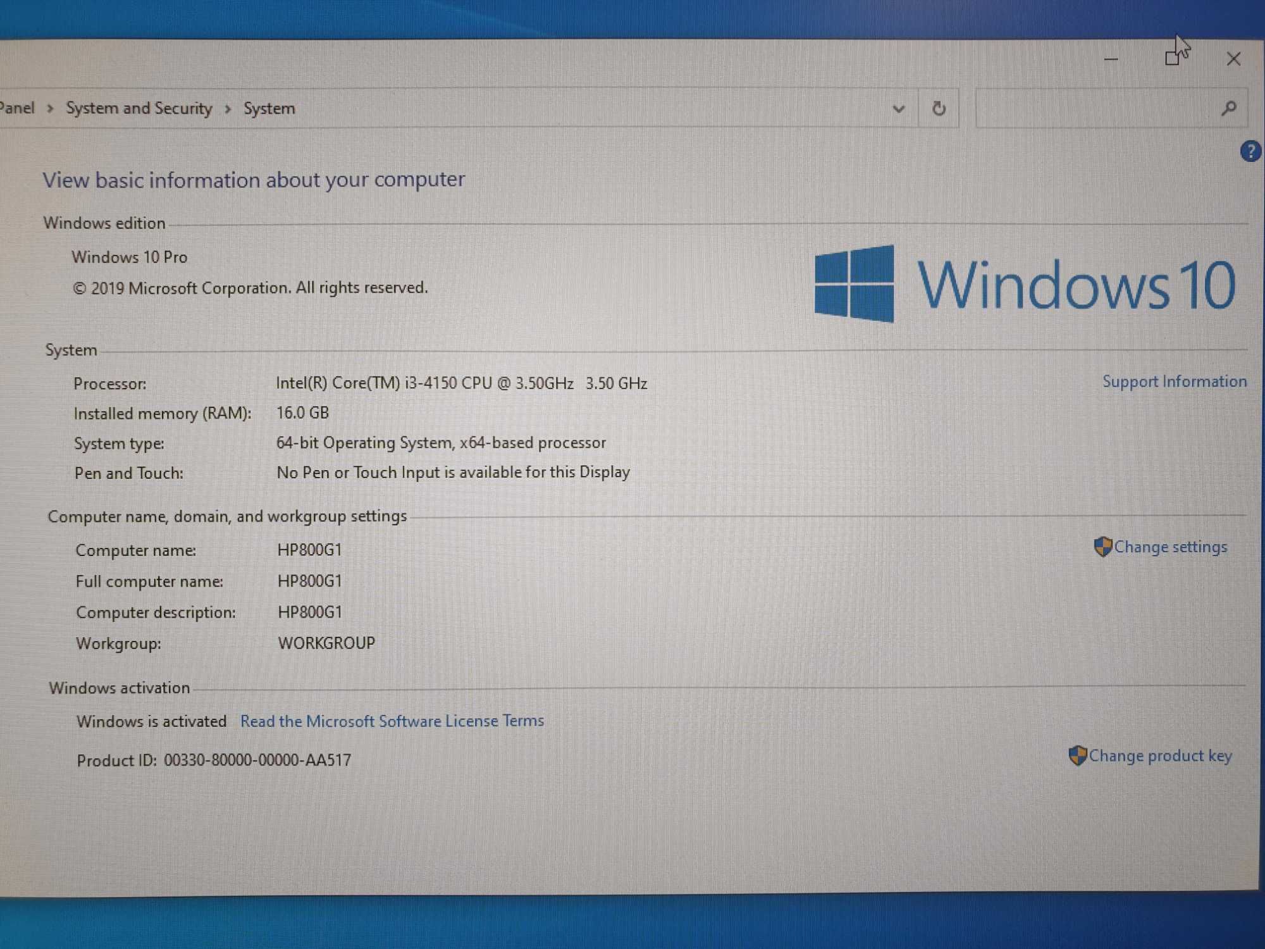Select the System breadcrumb item
The image size is (1265, 949).
pyautogui.click(x=269, y=109)
